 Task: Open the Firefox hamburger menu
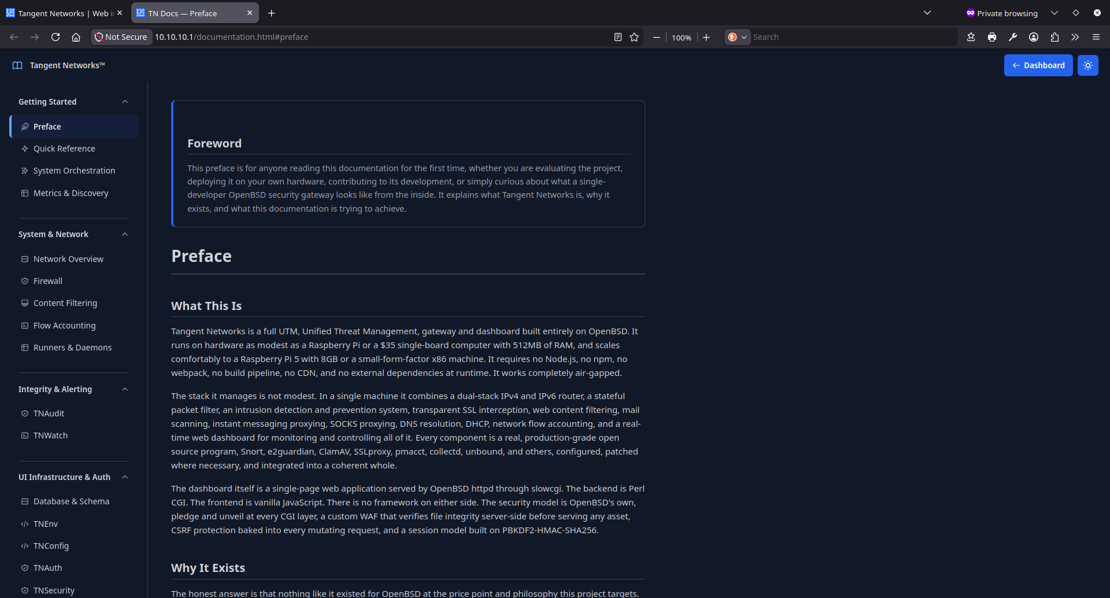(x=1096, y=36)
